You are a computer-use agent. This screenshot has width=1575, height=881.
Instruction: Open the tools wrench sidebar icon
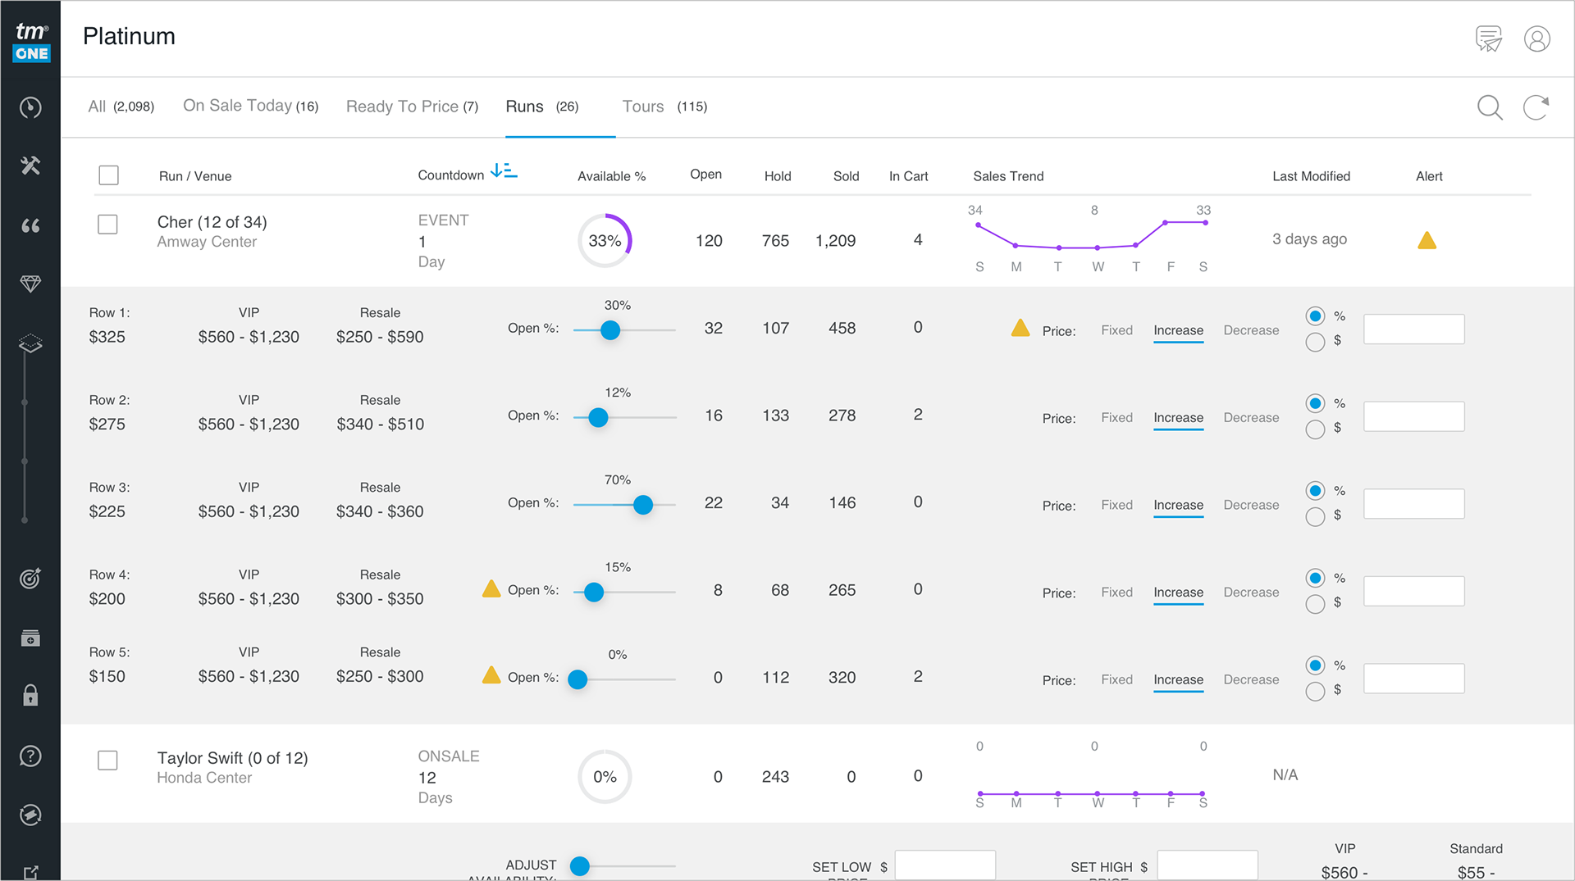click(30, 166)
